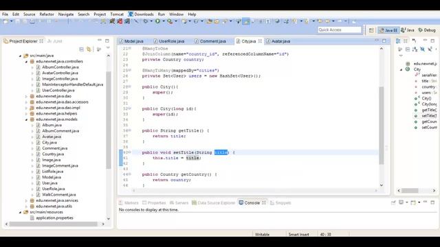Open Country.java in the models package
The width and height of the screenshot is (440, 247).
[x=53, y=154]
